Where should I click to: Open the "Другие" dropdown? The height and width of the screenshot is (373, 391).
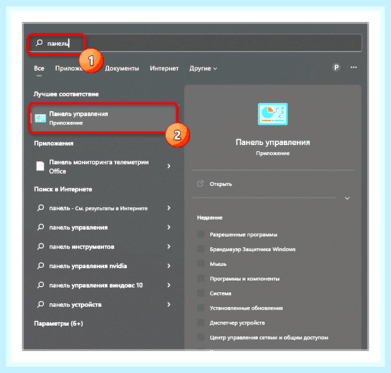(x=203, y=68)
